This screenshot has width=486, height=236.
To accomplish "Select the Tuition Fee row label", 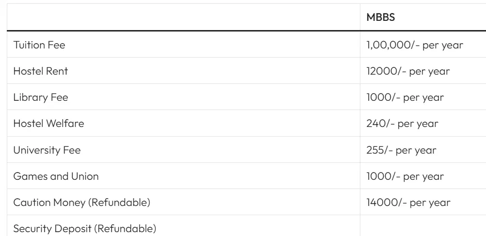I will point(39,45).
